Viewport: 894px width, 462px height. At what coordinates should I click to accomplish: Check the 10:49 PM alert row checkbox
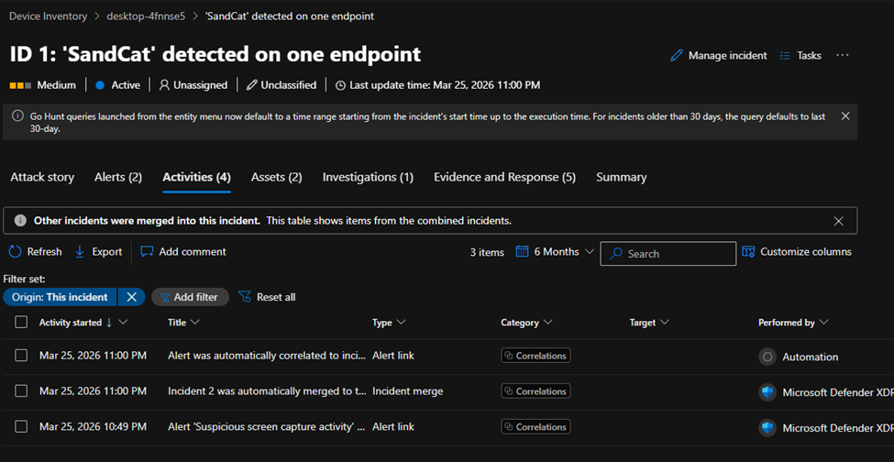[x=21, y=427]
